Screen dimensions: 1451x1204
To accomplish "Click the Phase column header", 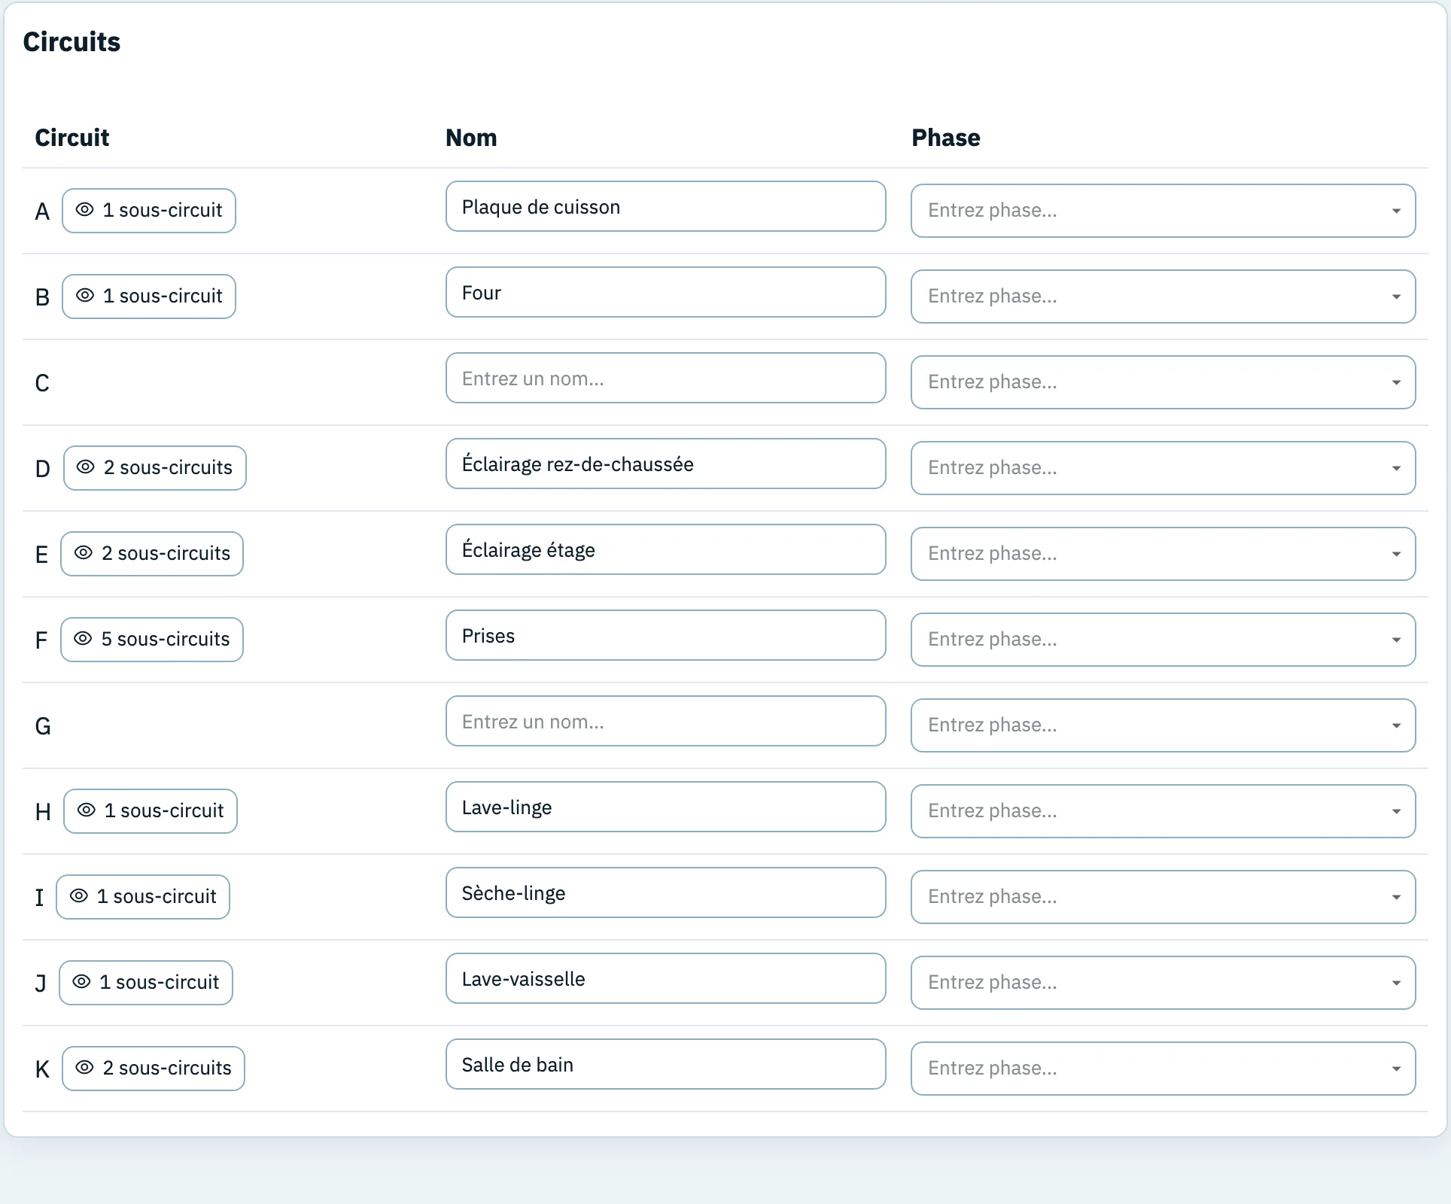I will (x=946, y=138).
